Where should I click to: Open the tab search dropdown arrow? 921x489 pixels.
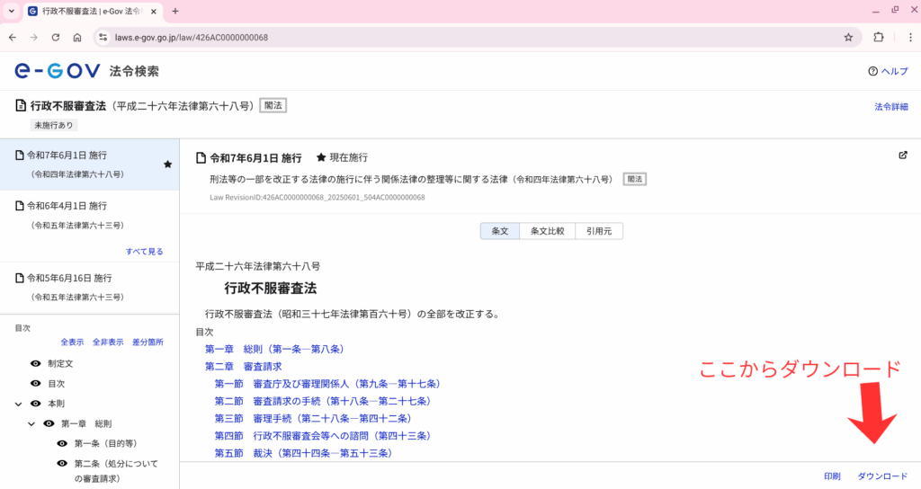(x=11, y=11)
